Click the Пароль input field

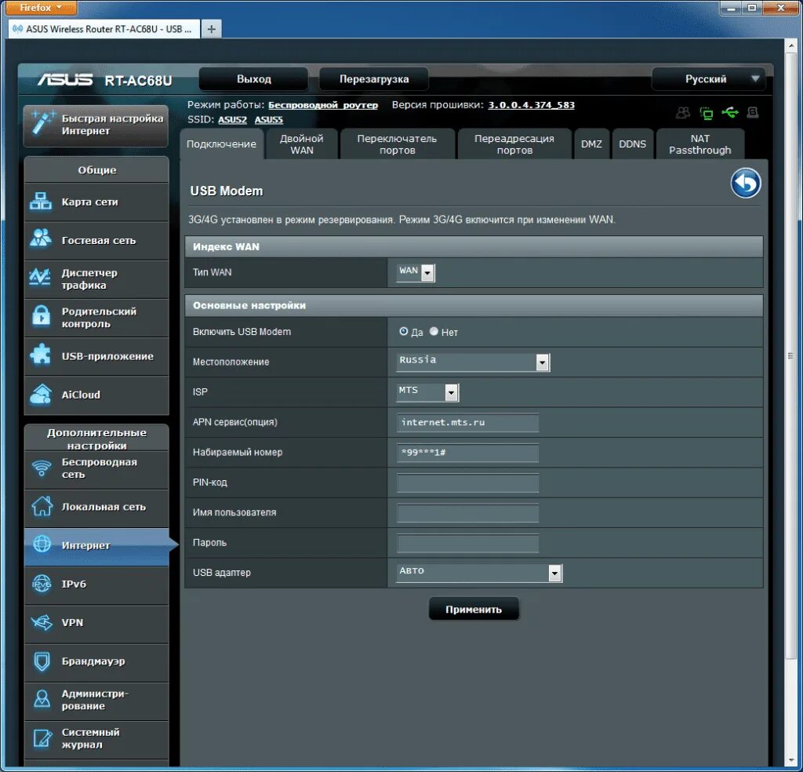click(467, 543)
